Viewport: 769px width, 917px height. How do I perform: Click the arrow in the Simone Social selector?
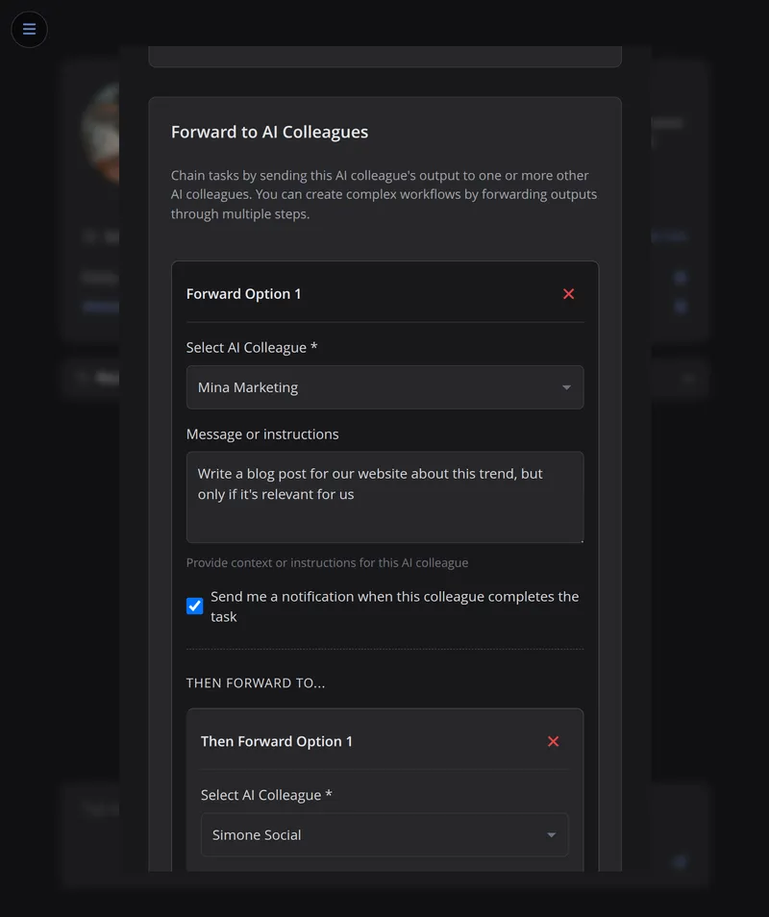coord(551,835)
